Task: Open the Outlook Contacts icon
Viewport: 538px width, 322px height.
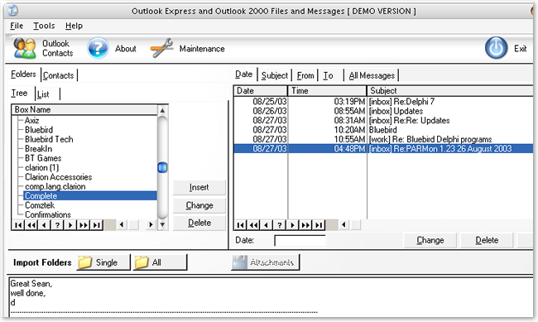Action: click(24, 48)
